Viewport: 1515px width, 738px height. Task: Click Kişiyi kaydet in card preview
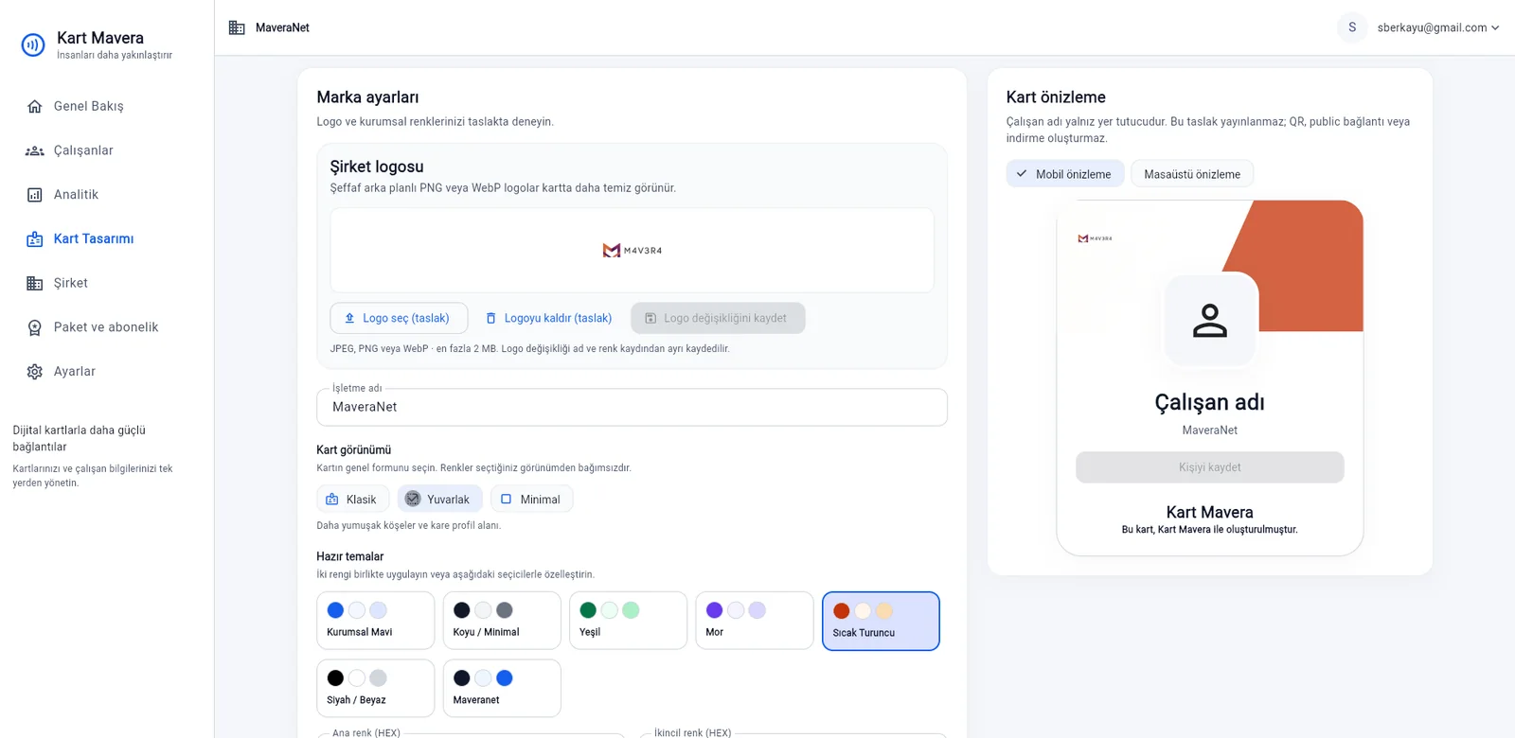coord(1210,467)
